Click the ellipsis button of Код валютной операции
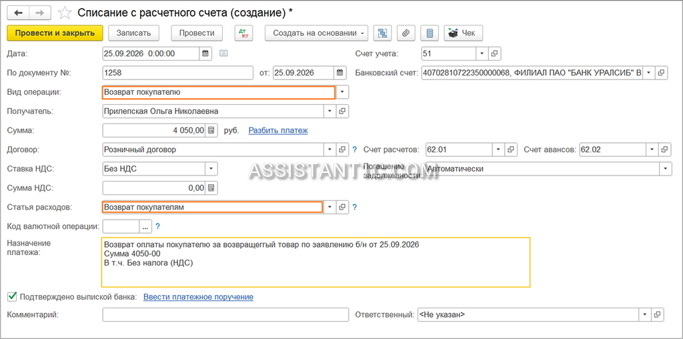 (x=145, y=226)
